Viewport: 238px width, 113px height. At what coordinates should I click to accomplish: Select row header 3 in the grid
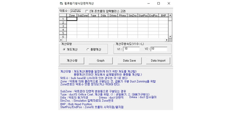tap(63, 26)
